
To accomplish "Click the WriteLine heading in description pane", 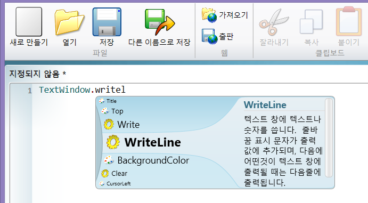I will pyautogui.click(x=265, y=105).
